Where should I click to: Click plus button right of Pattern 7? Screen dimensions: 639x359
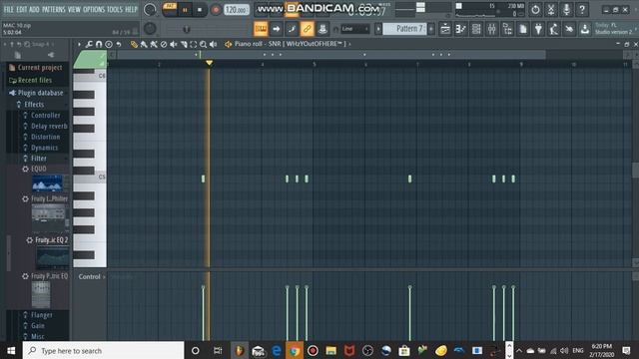click(x=431, y=29)
